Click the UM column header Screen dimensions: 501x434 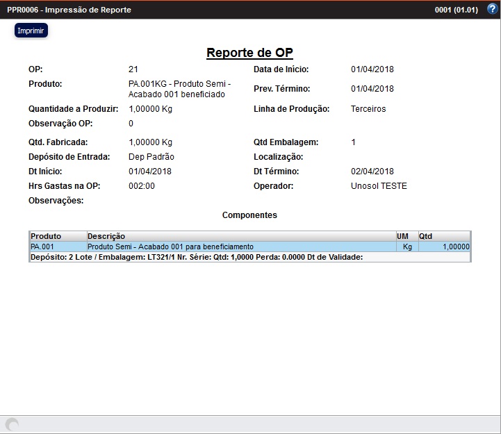407,236
